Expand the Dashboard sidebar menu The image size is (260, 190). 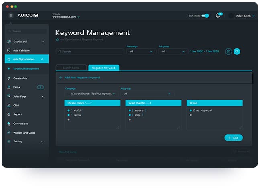tap(43, 42)
